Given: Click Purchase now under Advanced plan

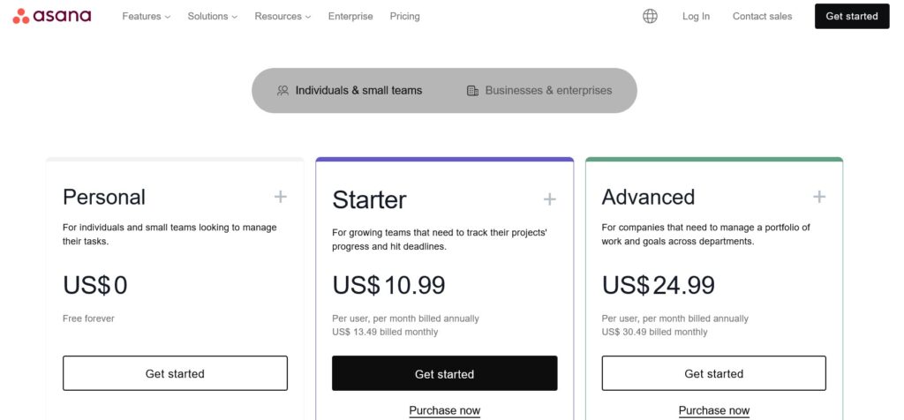Looking at the screenshot, I should pos(713,411).
